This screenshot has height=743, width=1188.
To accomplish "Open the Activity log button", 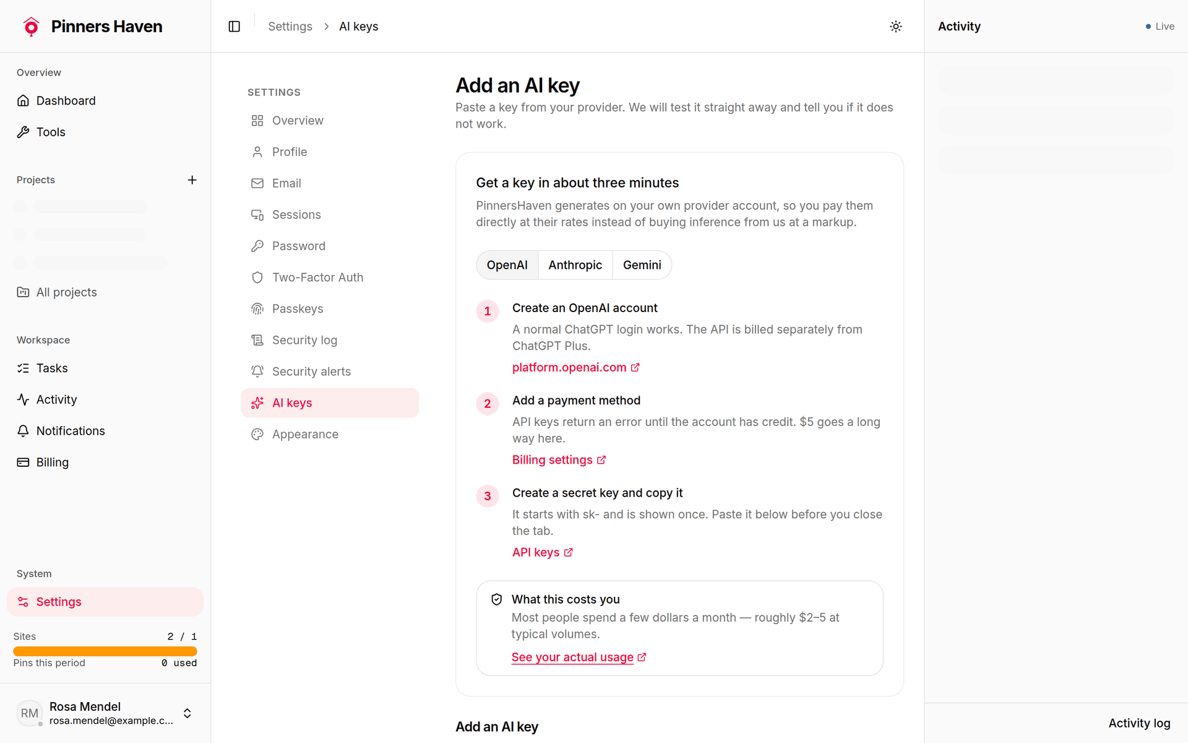I will click(1139, 723).
